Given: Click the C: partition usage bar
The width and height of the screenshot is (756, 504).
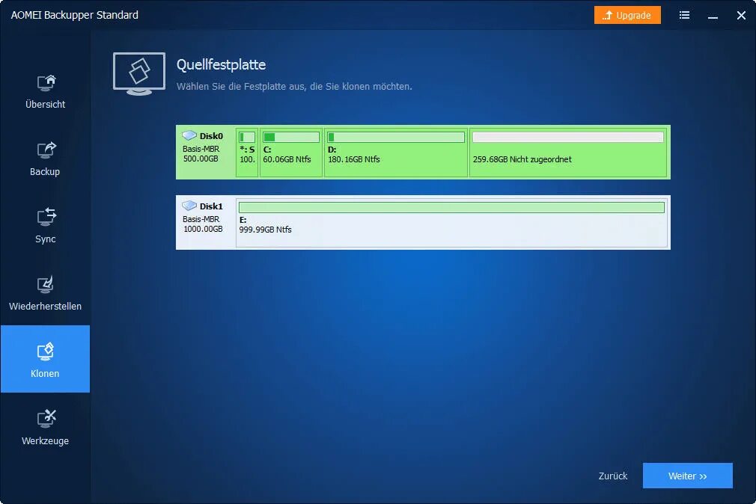Looking at the screenshot, I should tap(290, 138).
